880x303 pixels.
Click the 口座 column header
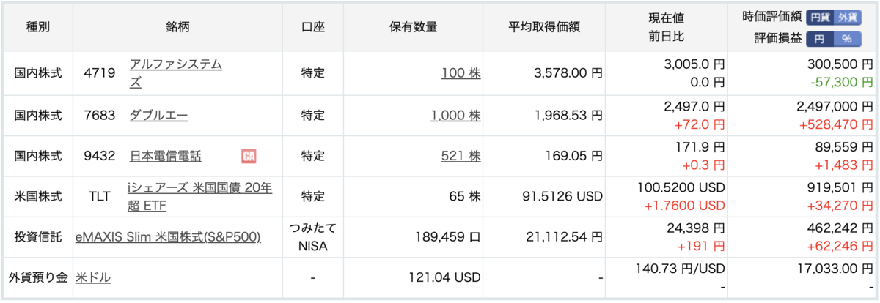(313, 27)
